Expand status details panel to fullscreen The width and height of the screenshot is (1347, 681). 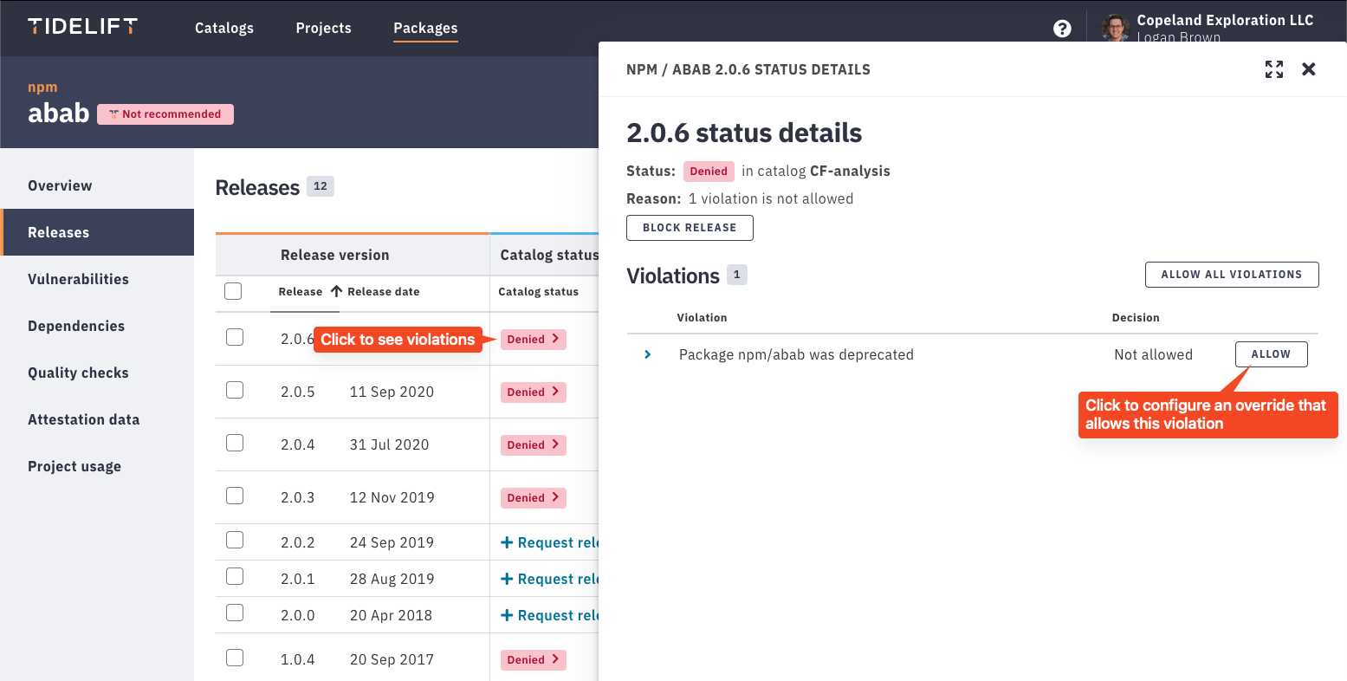[1274, 69]
